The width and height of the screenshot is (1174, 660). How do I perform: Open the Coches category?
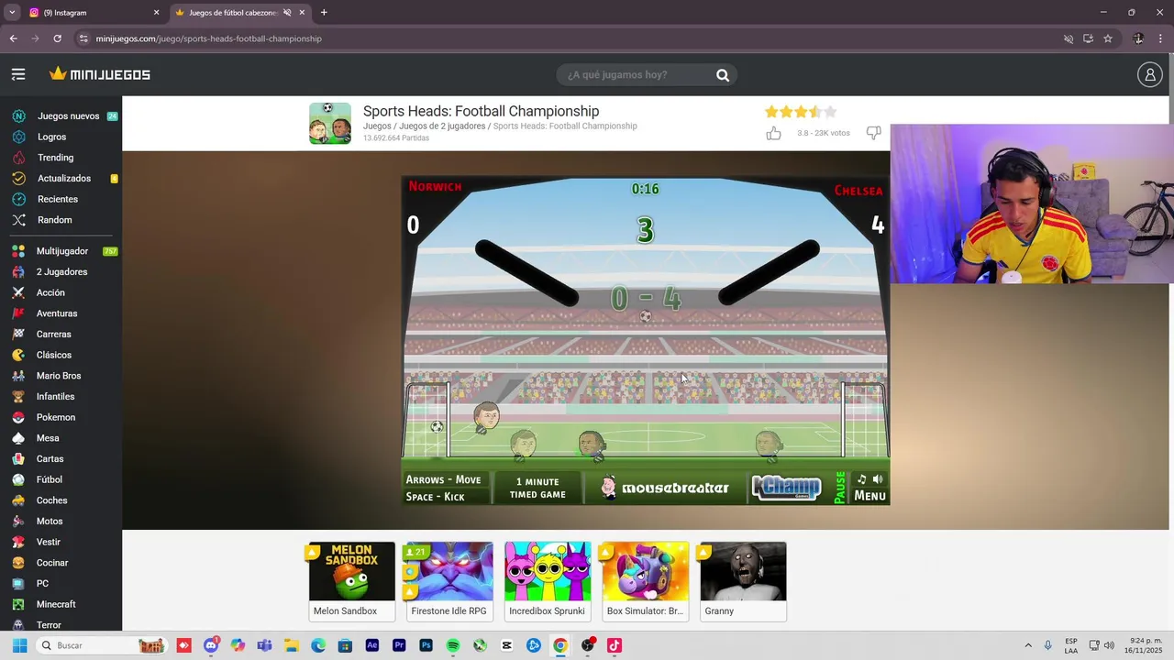51,500
